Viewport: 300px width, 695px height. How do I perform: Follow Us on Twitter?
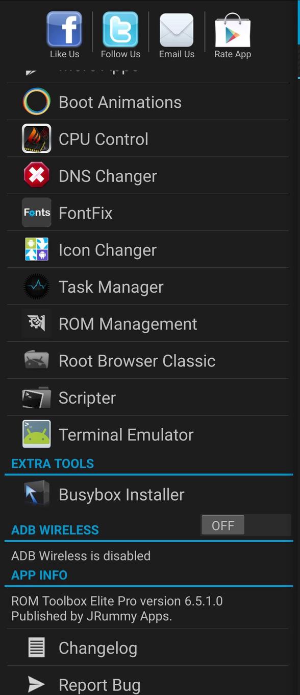coord(120,31)
